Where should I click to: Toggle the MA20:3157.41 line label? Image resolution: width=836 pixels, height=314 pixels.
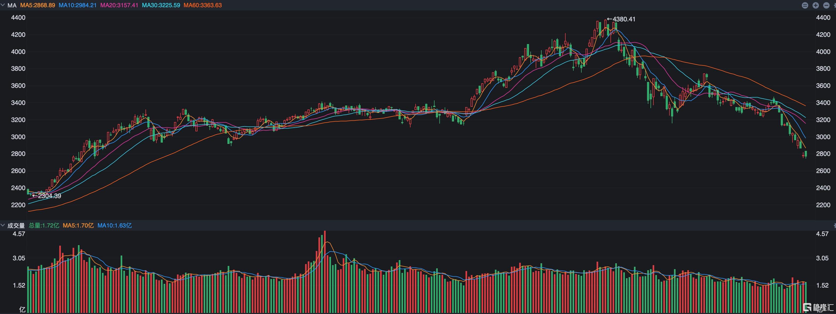point(119,6)
